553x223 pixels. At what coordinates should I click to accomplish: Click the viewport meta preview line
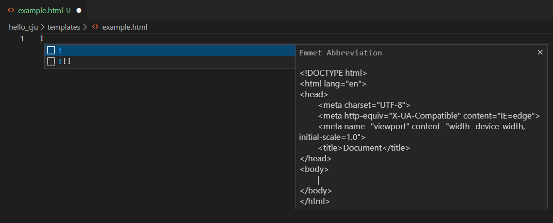[412, 132]
